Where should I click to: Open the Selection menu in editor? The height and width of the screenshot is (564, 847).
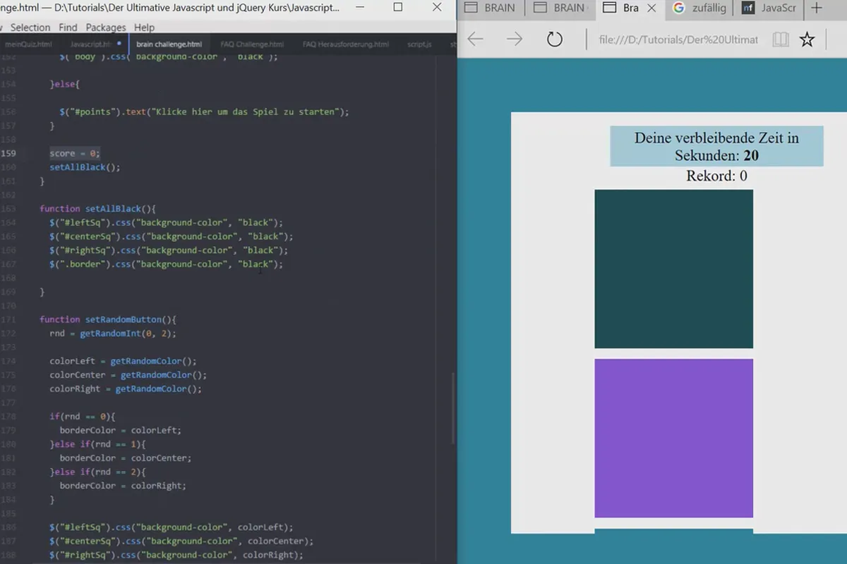pos(30,27)
